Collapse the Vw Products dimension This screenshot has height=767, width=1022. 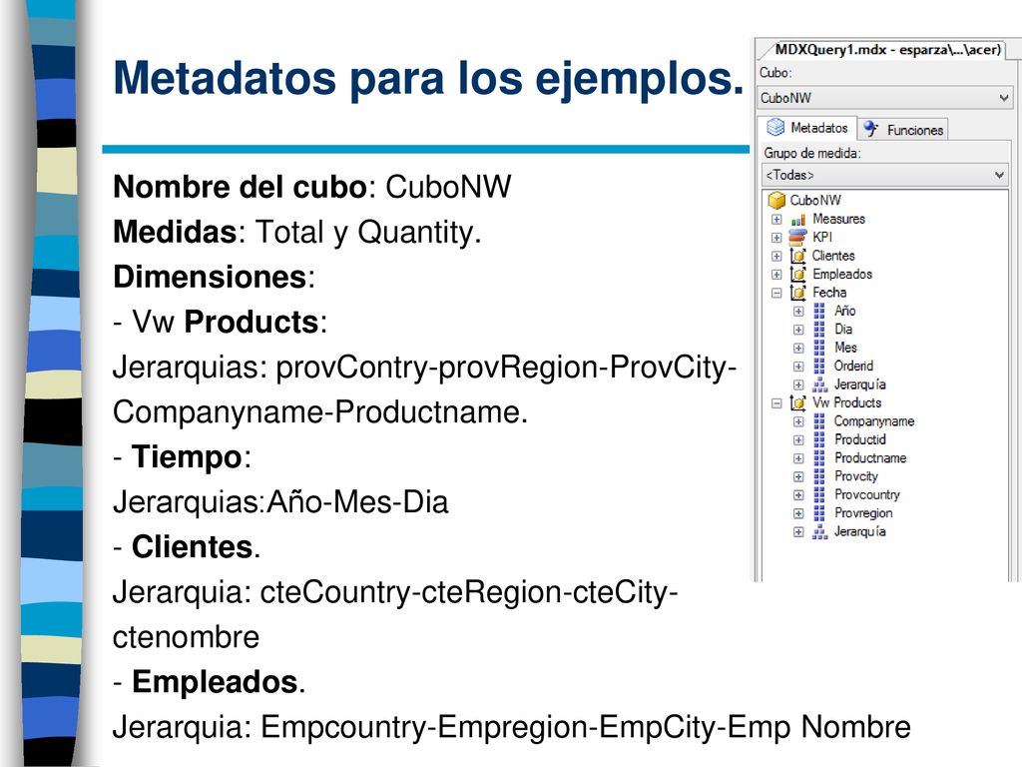[x=776, y=403]
